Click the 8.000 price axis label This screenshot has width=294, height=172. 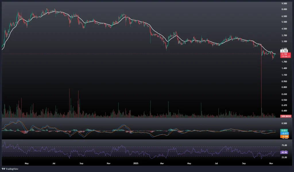click(x=284, y=9)
